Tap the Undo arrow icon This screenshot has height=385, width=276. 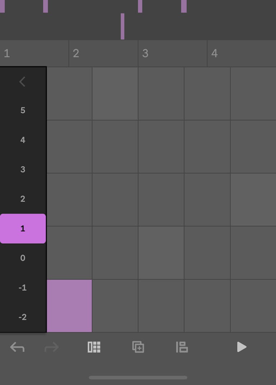(x=17, y=347)
